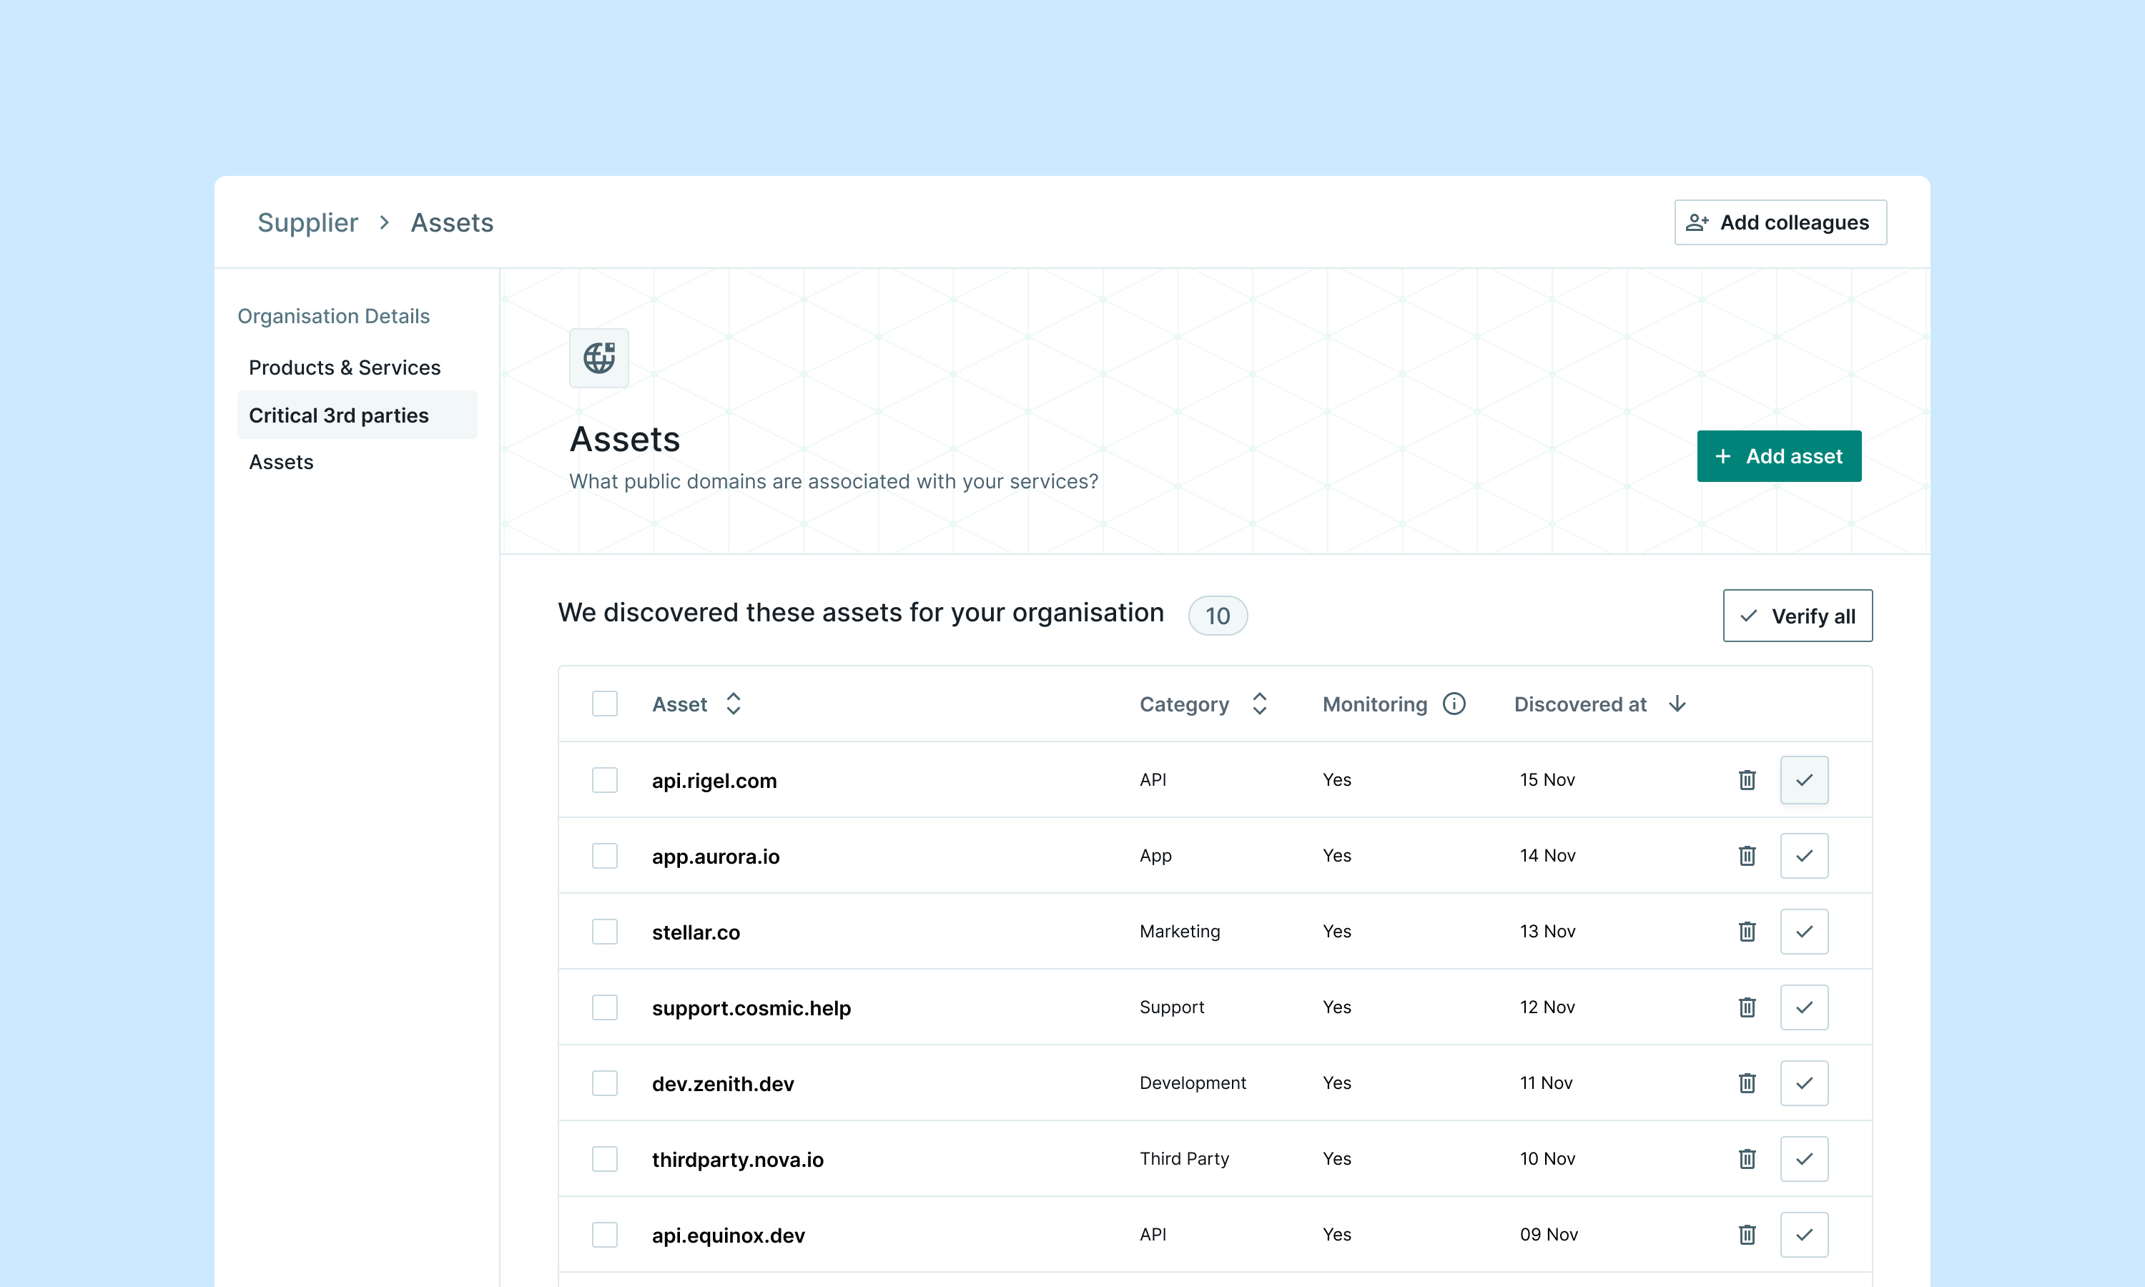
Task: Toggle the select-all assets checkbox
Action: click(x=604, y=704)
